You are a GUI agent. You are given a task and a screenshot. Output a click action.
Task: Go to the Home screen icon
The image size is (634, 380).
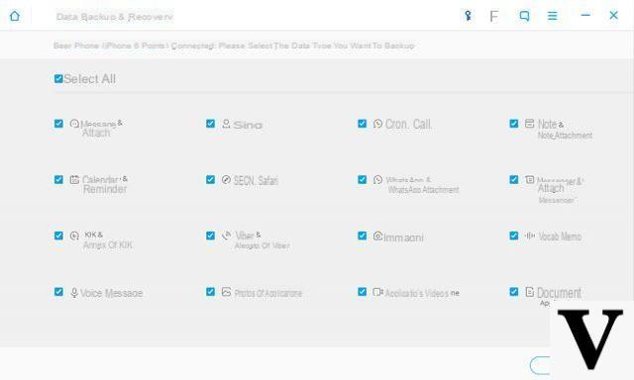pos(15,16)
